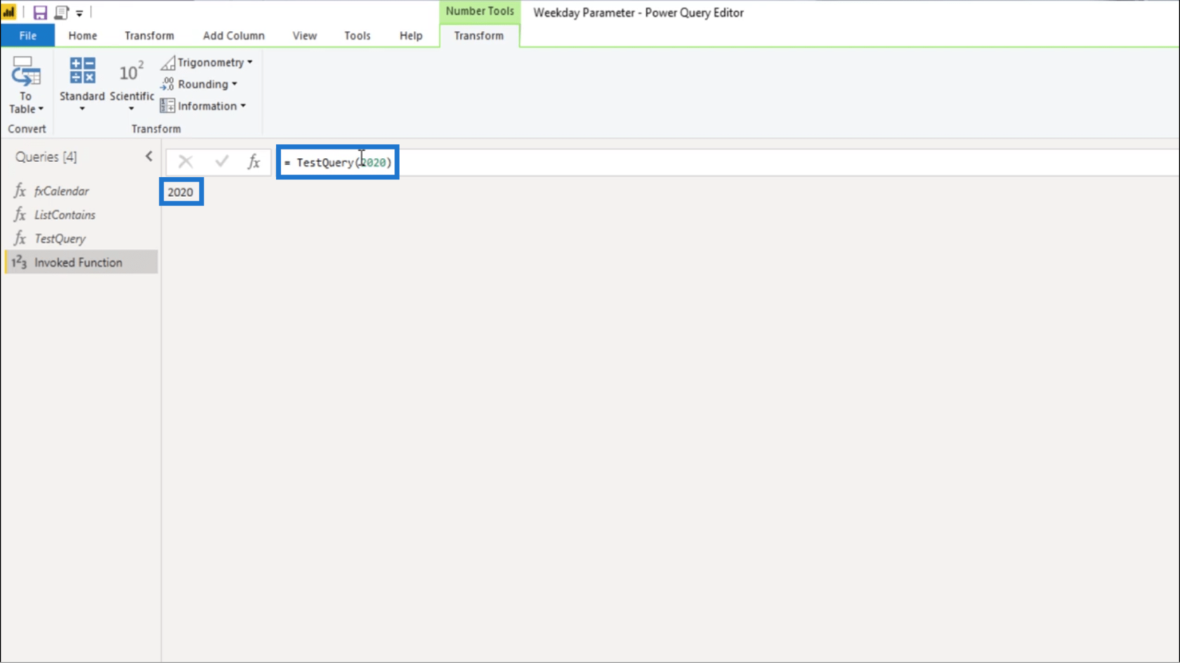Open the Information dropdown
Screen dimensions: 1180x663
[x=204, y=106]
